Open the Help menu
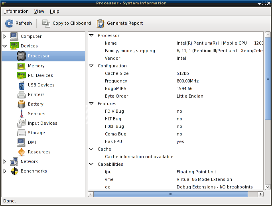272x206 pixels. [55, 11]
